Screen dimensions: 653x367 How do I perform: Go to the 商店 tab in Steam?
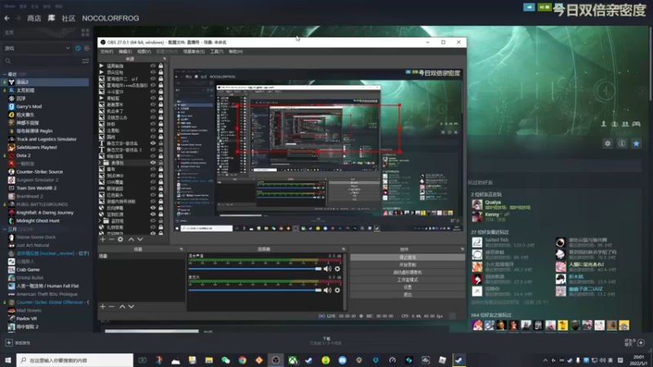tap(33, 18)
